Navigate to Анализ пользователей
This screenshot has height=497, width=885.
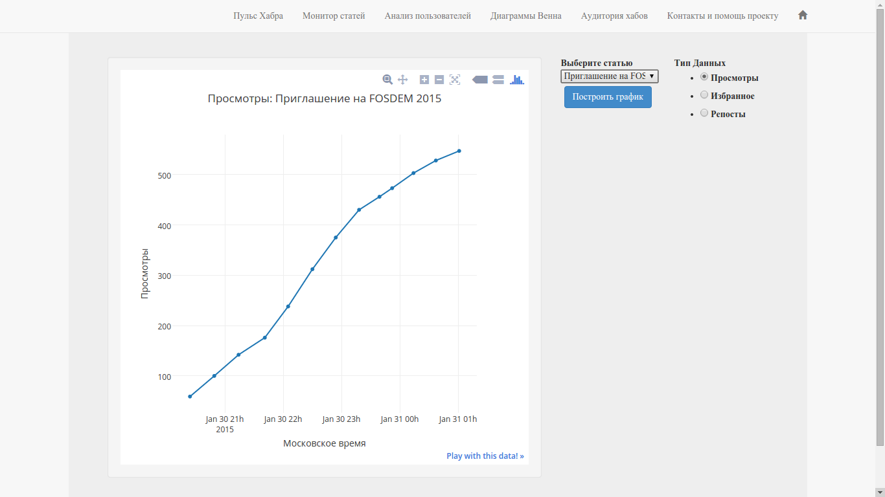pyautogui.click(x=428, y=16)
